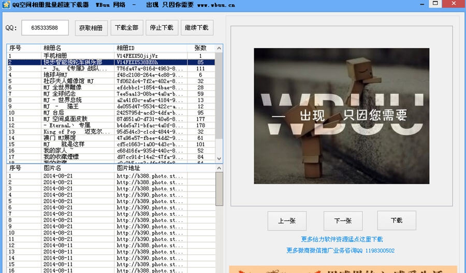Click the 获取相册 button
This screenshot has height=273, width=466.
click(x=91, y=28)
